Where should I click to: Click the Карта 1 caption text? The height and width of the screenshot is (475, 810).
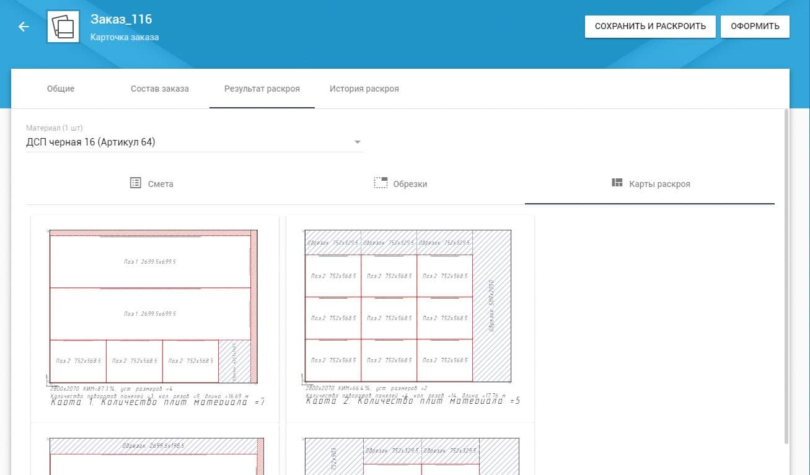tap(157, 401)
